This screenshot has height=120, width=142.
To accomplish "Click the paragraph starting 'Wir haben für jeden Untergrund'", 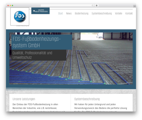I will (101, 108).
